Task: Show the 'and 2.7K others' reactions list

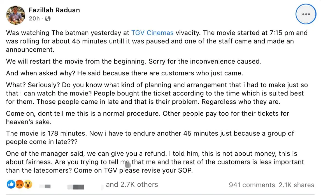Action: 132,185
